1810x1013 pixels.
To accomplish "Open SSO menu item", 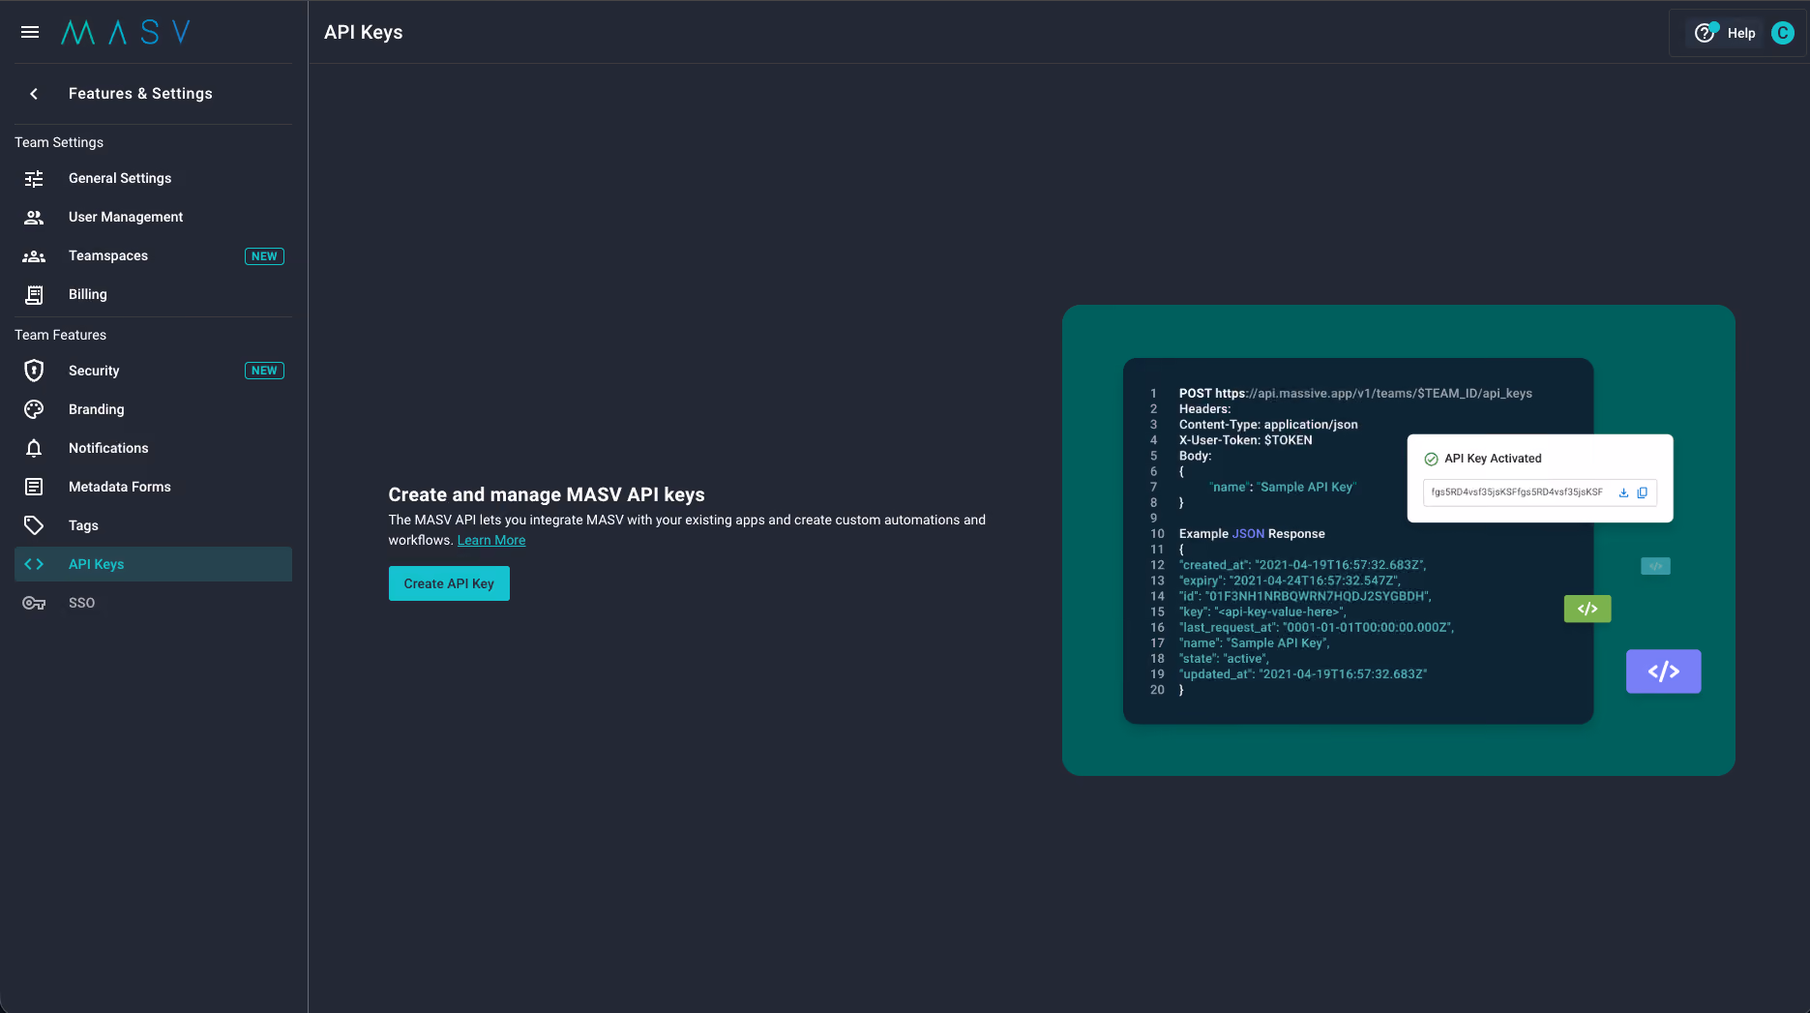I will [x=153, y=603].
